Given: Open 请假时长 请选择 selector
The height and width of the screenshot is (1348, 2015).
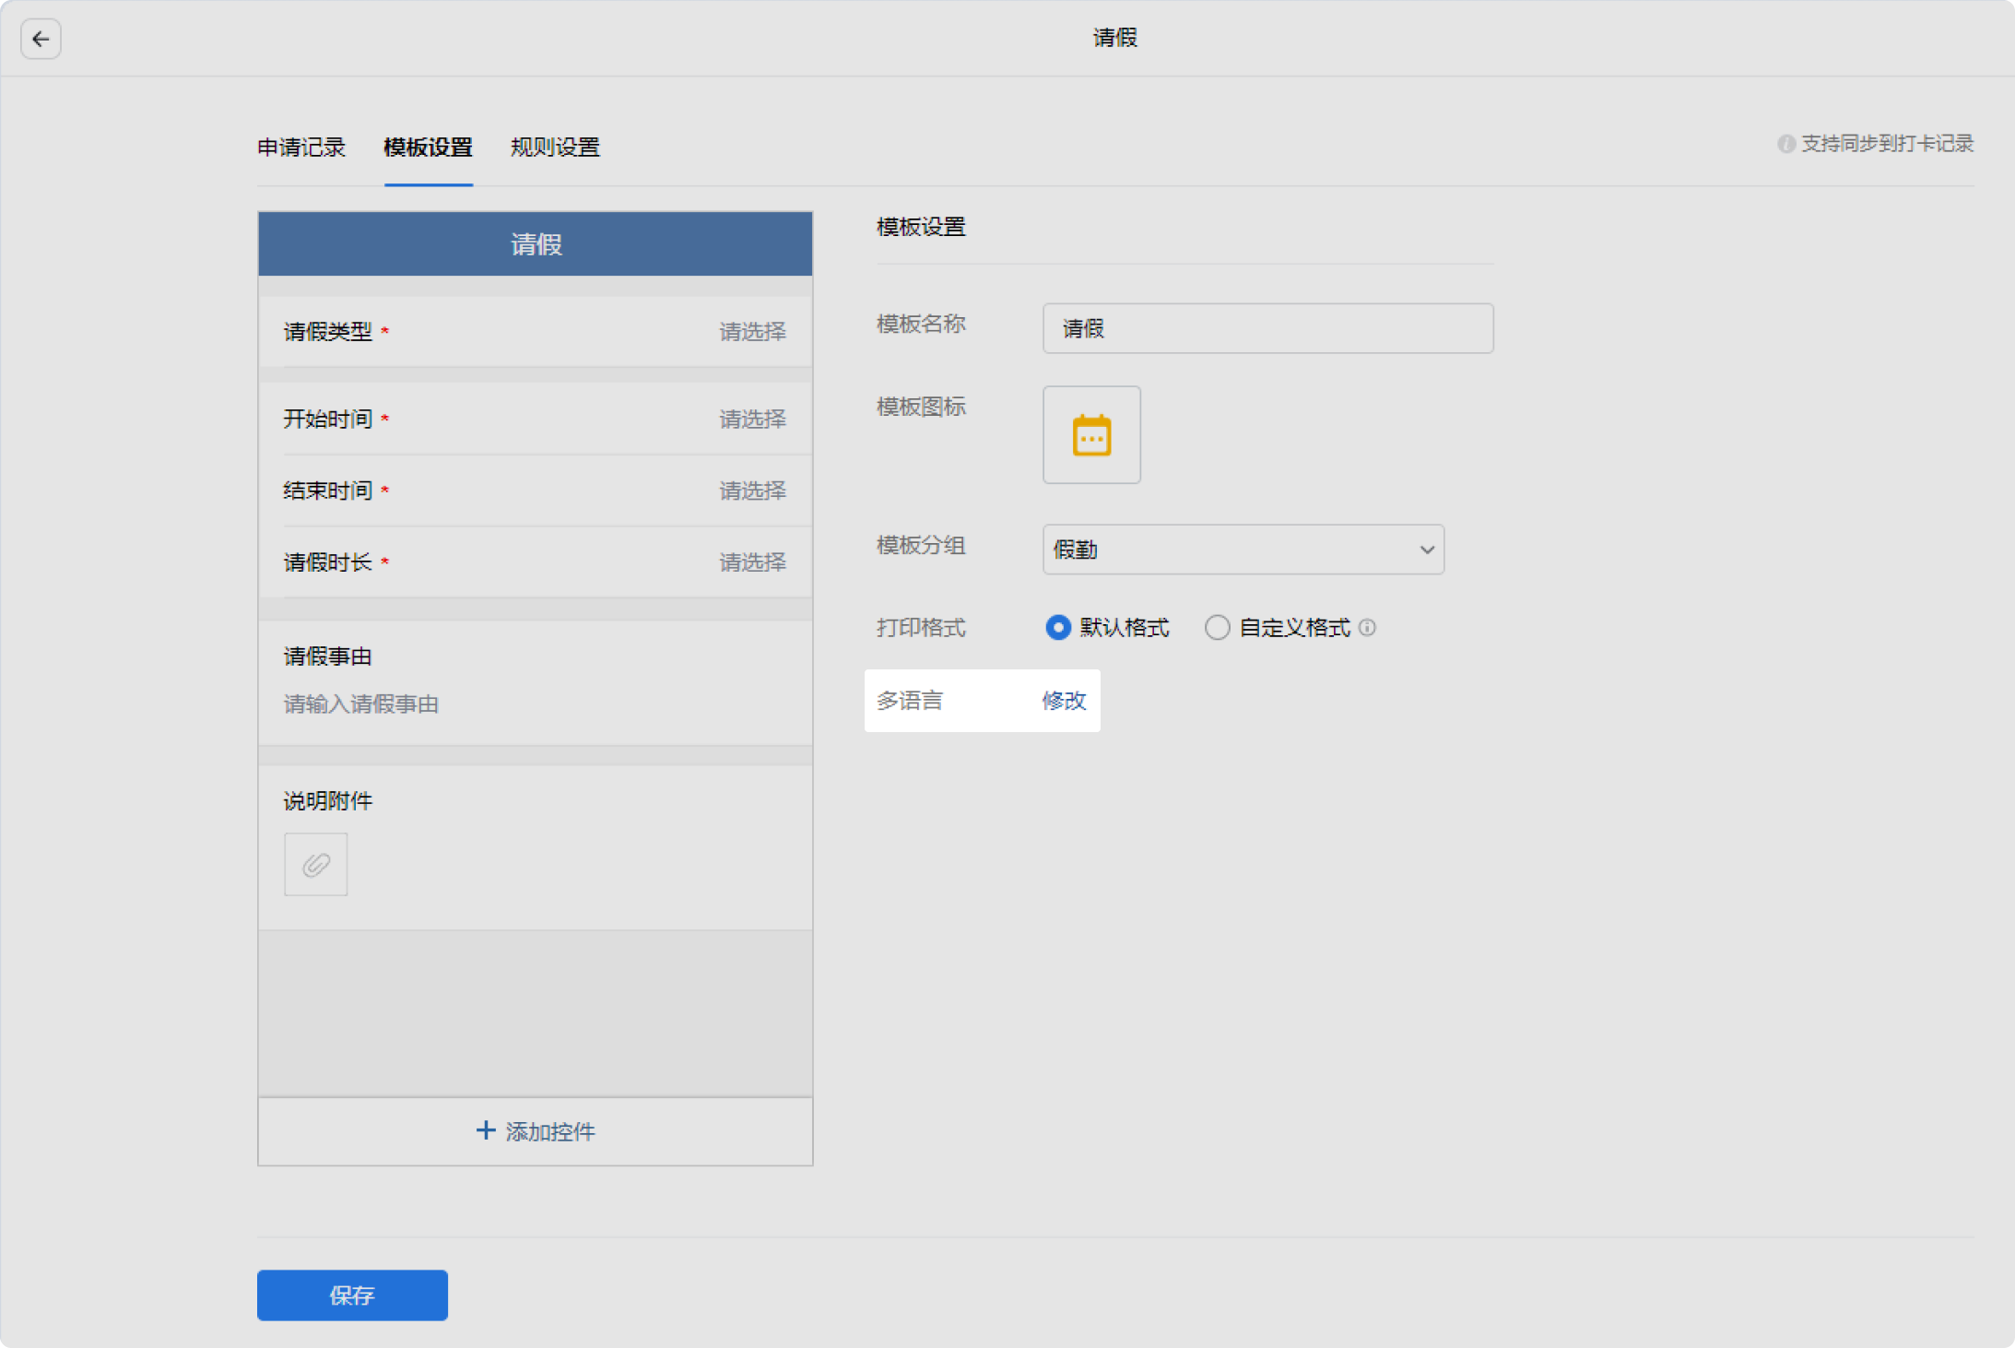Looking at the screenshot, I should click(752, 562).
